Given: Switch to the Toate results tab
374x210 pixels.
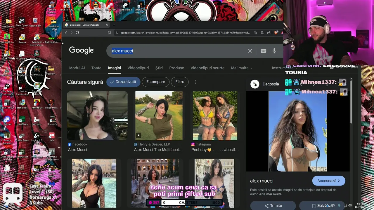Looking at the screenshot, I should click(x=96, y=68).
